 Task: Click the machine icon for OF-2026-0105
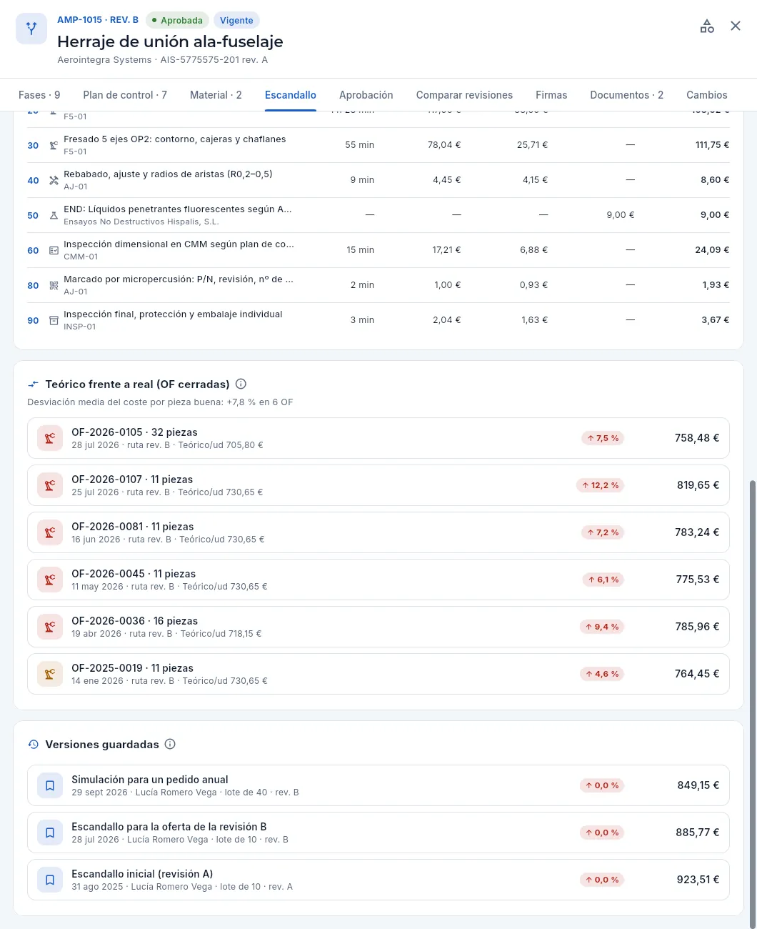(50, 438)
